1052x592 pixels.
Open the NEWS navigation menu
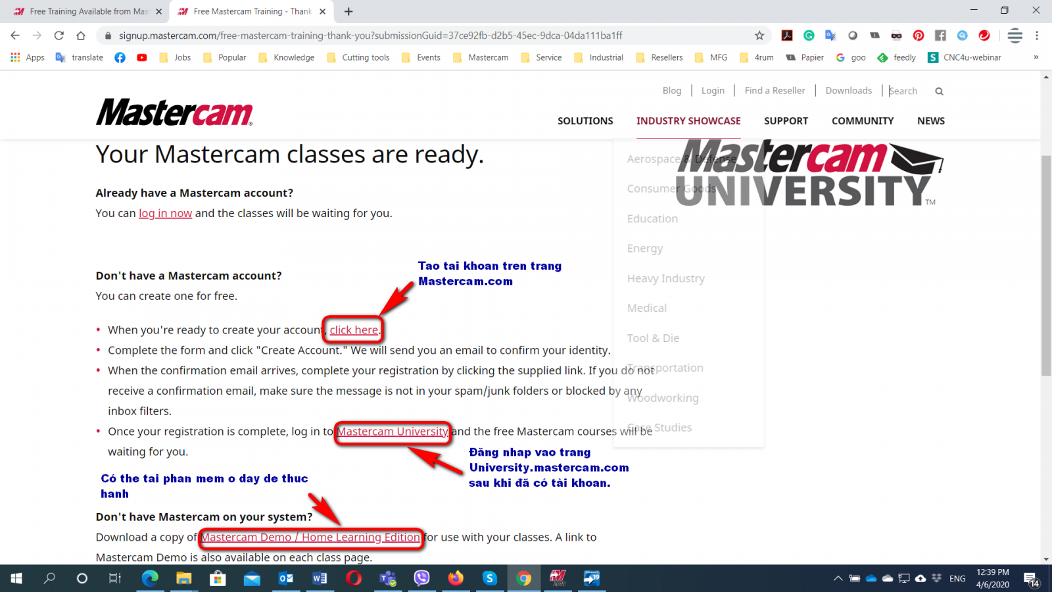coord(931,121)
